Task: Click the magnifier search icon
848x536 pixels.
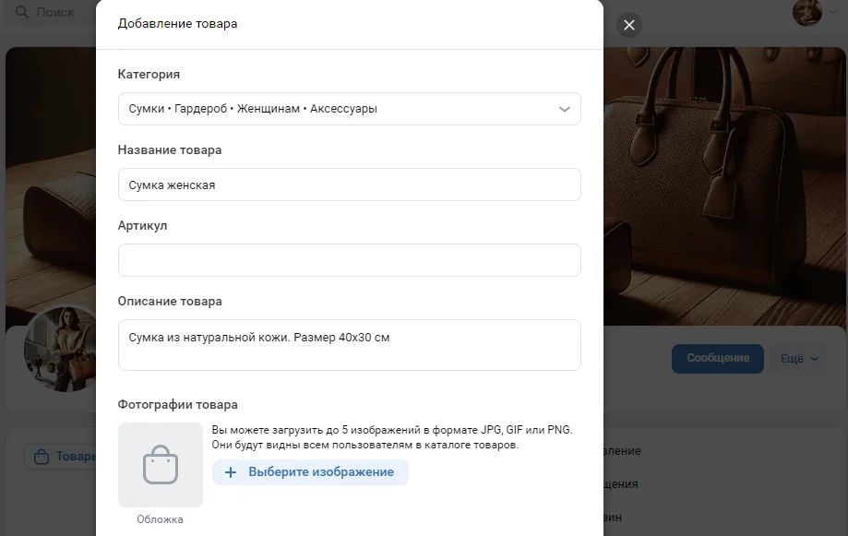Action: (21, 12)
